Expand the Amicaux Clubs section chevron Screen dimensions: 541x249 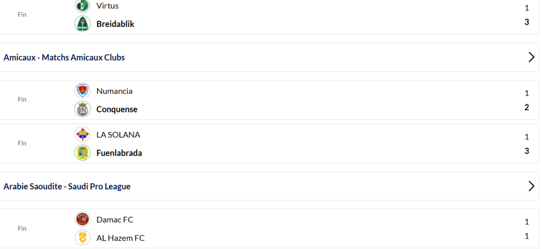pyautogui.click(x=531, y=58)
